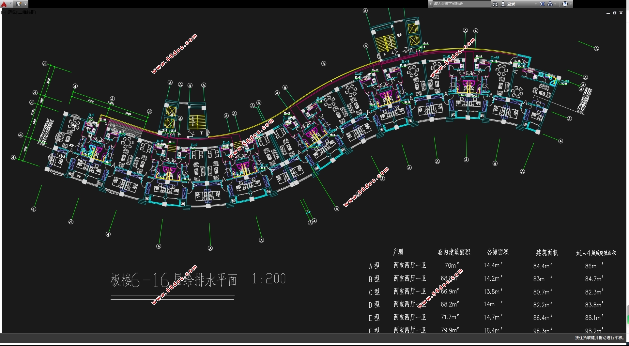The image size is (629, 346).
Task: Click the status bar pan hint text
Action: pyautogui.click(x=600, y=338)
